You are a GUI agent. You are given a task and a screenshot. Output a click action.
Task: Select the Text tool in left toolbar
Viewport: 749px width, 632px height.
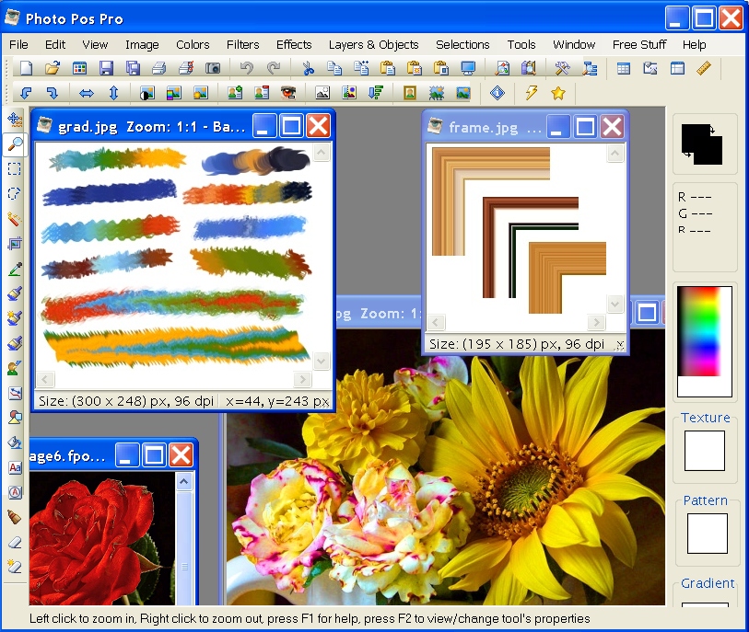click(15, 467)
